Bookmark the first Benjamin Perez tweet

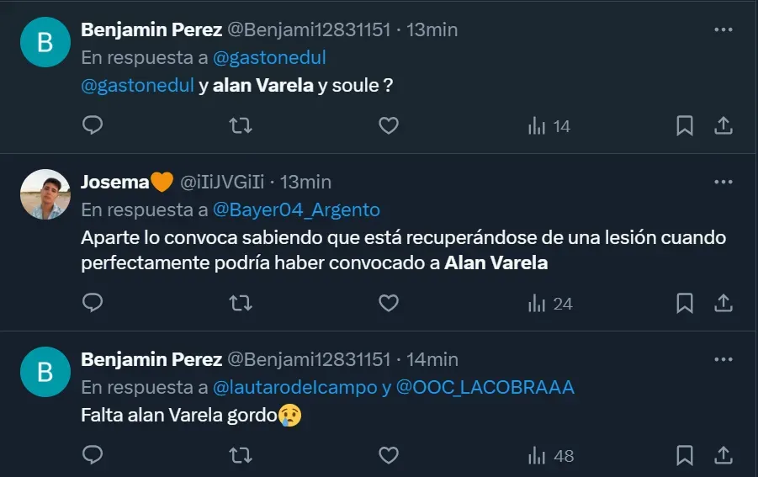(x=685, y=126)
